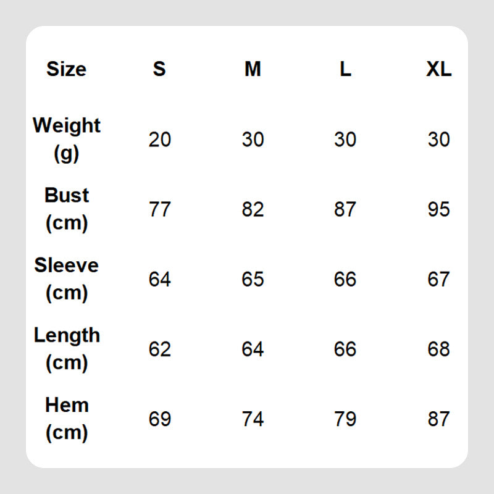
Task: Click the bust value 95 for size XL
Action: [x=438, y=209]
